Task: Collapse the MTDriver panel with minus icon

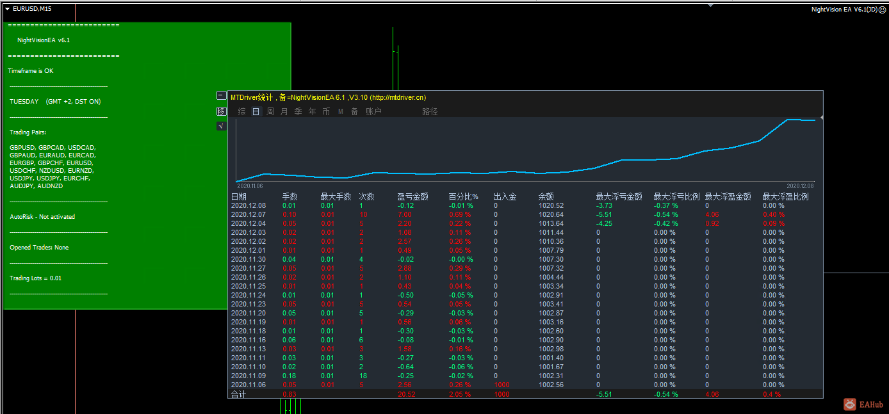Action: click(222, 95)
